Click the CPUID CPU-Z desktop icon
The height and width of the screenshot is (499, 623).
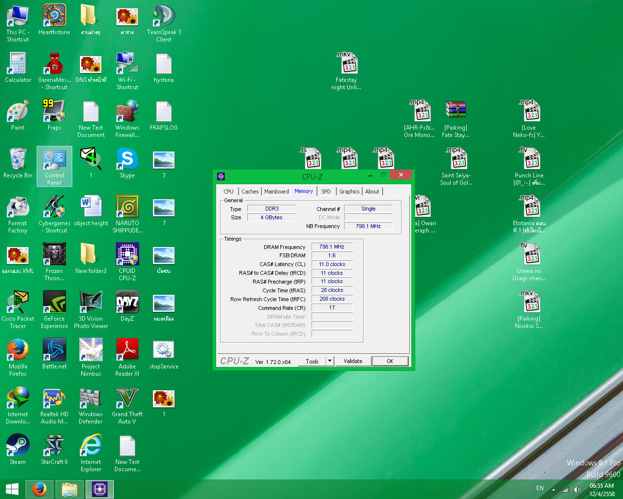click(127, 255)
